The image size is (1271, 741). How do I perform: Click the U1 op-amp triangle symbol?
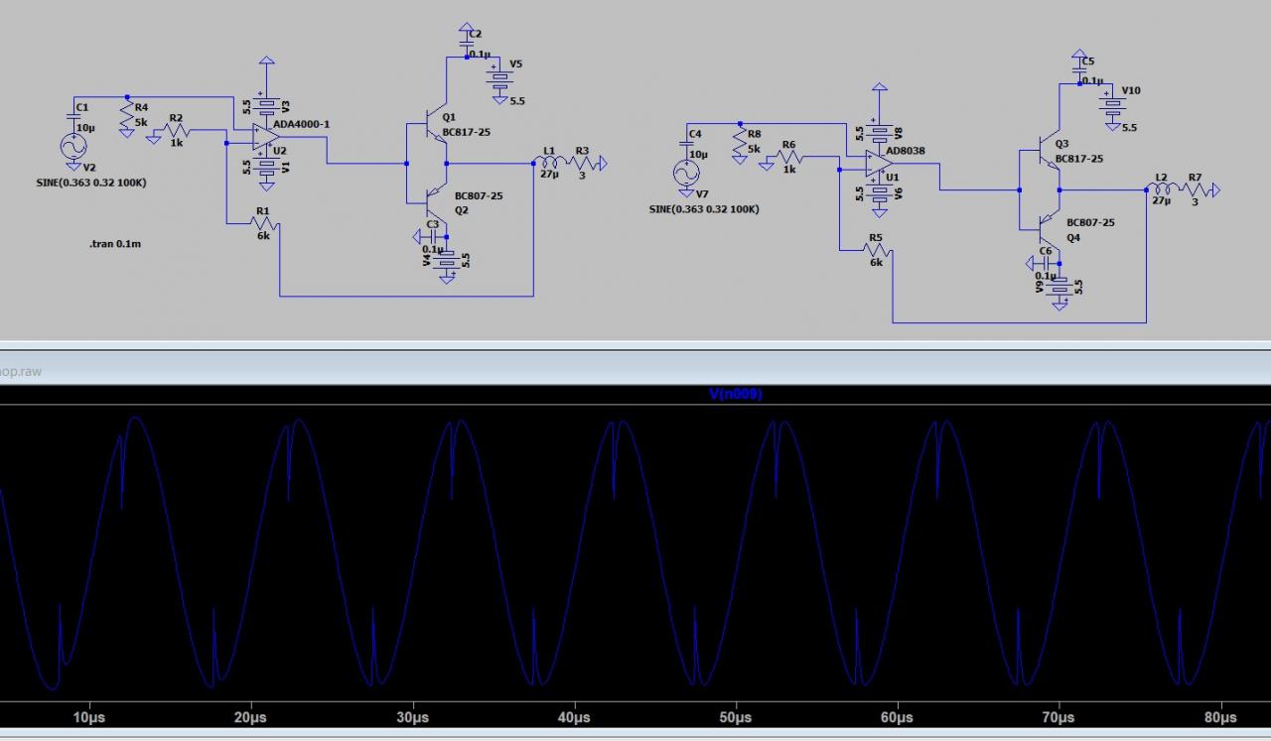click(x=879, y=165)
